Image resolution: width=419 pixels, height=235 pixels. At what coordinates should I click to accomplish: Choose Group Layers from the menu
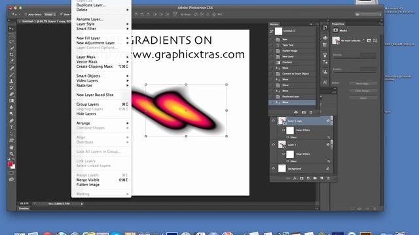coord(101,104)
